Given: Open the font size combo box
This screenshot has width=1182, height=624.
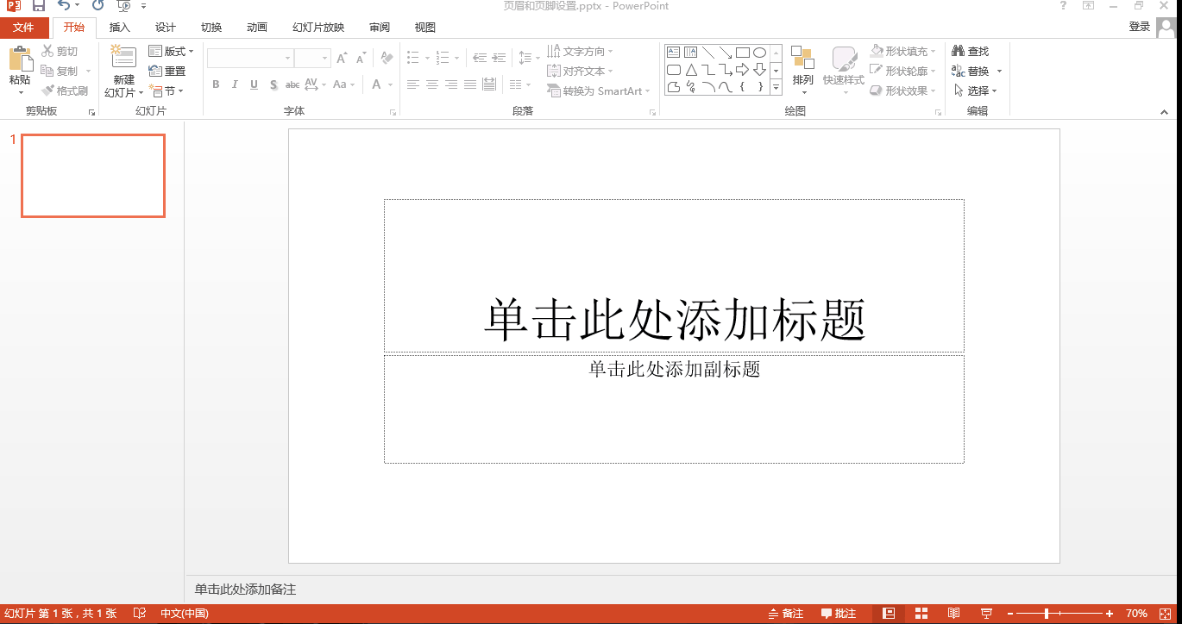Looking at the screenshot, I should (x=312, y=58).
